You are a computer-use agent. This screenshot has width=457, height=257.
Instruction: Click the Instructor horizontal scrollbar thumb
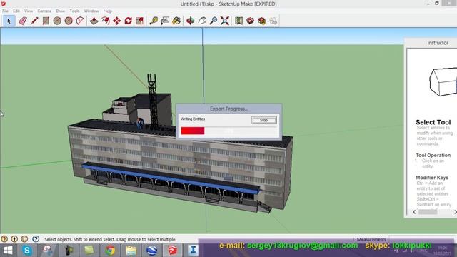click(428, 212)
